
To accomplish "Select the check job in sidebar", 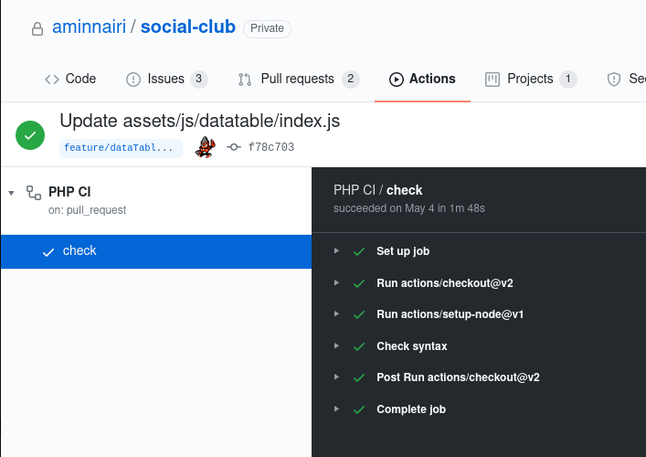I will [156, 251].
